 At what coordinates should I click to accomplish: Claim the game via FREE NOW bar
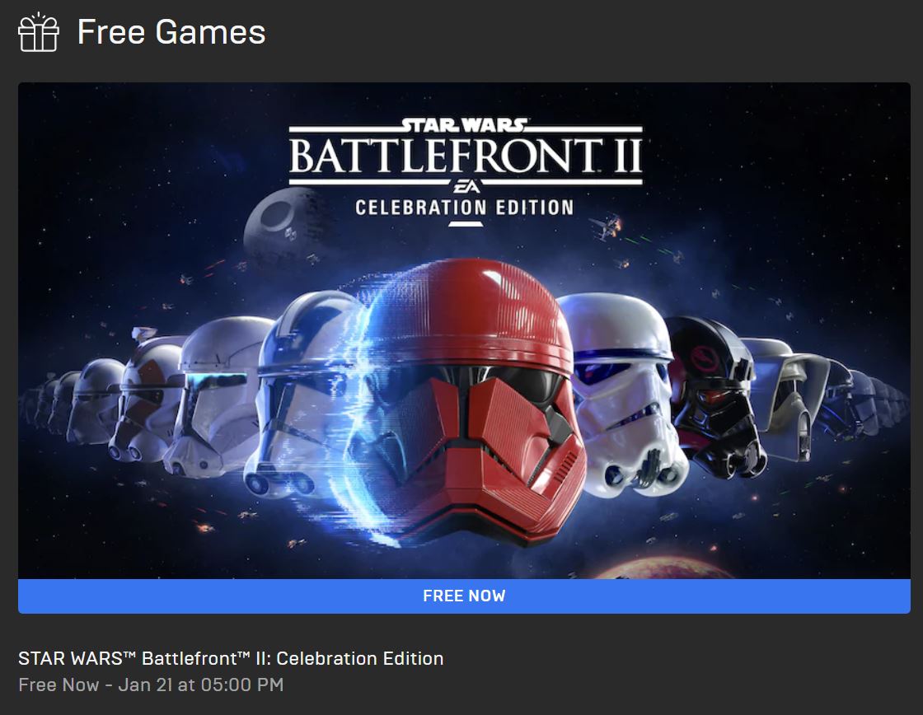click(464, 596)
